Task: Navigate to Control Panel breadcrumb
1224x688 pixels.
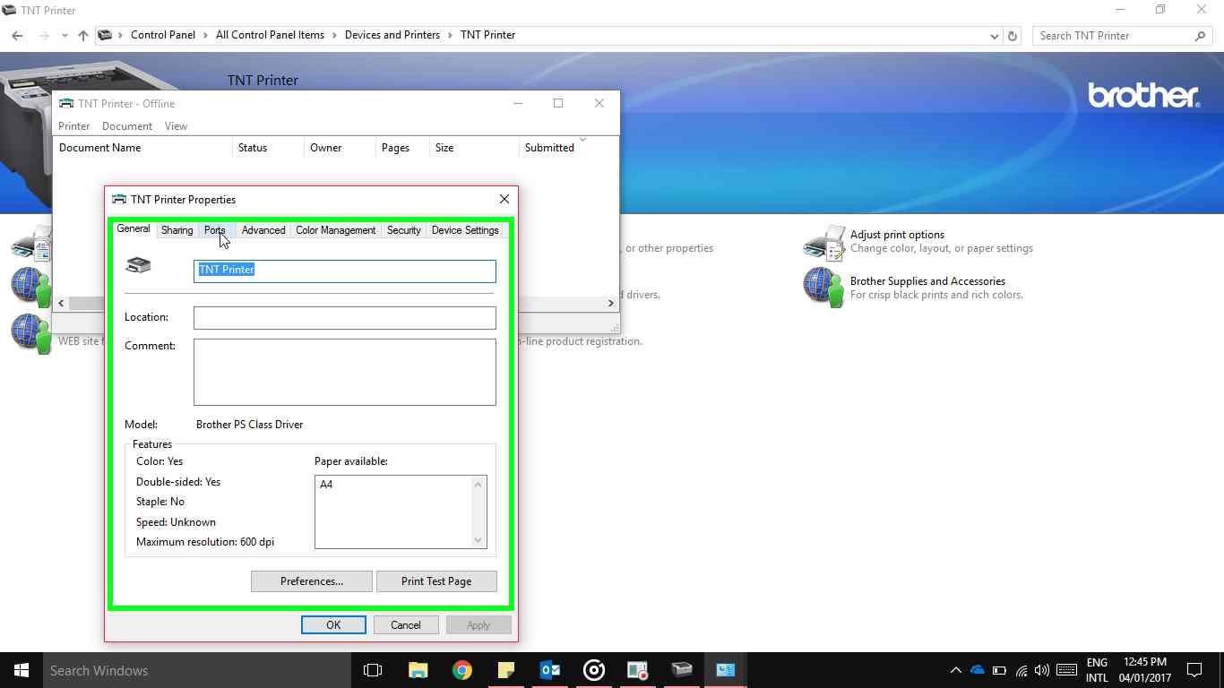Action: pos(163,35)
